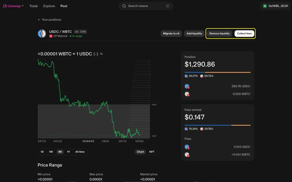Image resolution: width=292 pixels, height=182 pixels.
Task: Click the slash shortcut key badge
Action: (168, 6)
